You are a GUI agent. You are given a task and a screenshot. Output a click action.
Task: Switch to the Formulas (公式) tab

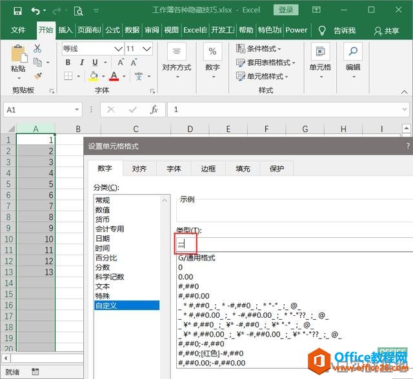[113, 30]
